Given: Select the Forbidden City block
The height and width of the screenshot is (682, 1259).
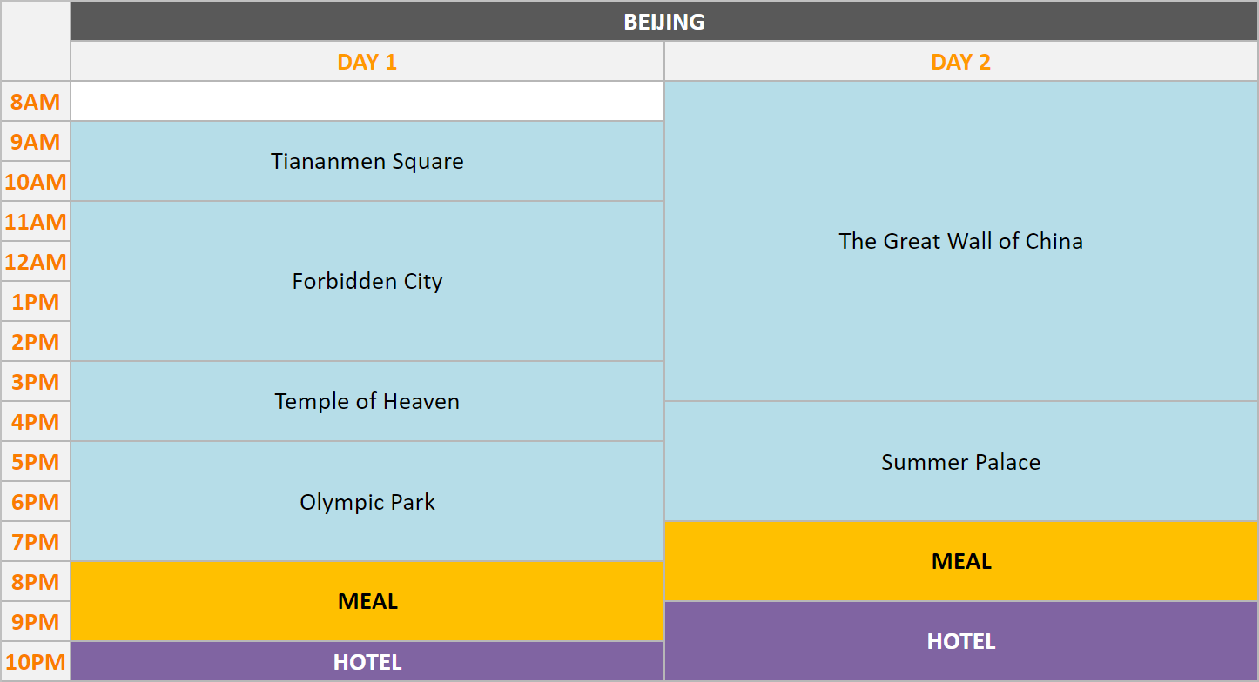Looking at the screenshot, I should click(x=367, y=281).
